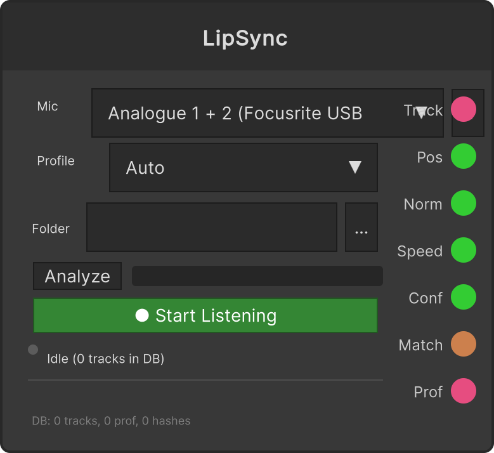
Task: Click the green Pos indicator dot
Action: pyautogui.click(x=463, y=156)
